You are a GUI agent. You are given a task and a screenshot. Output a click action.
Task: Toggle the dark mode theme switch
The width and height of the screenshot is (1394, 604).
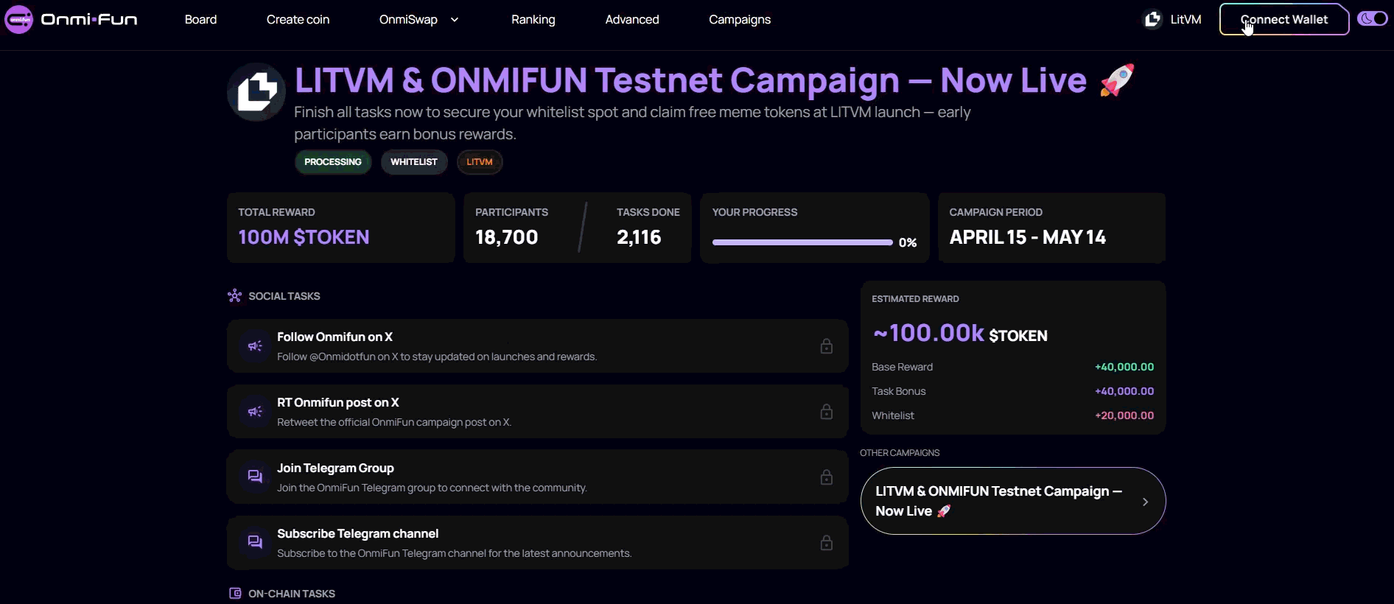pos(1372,19)
